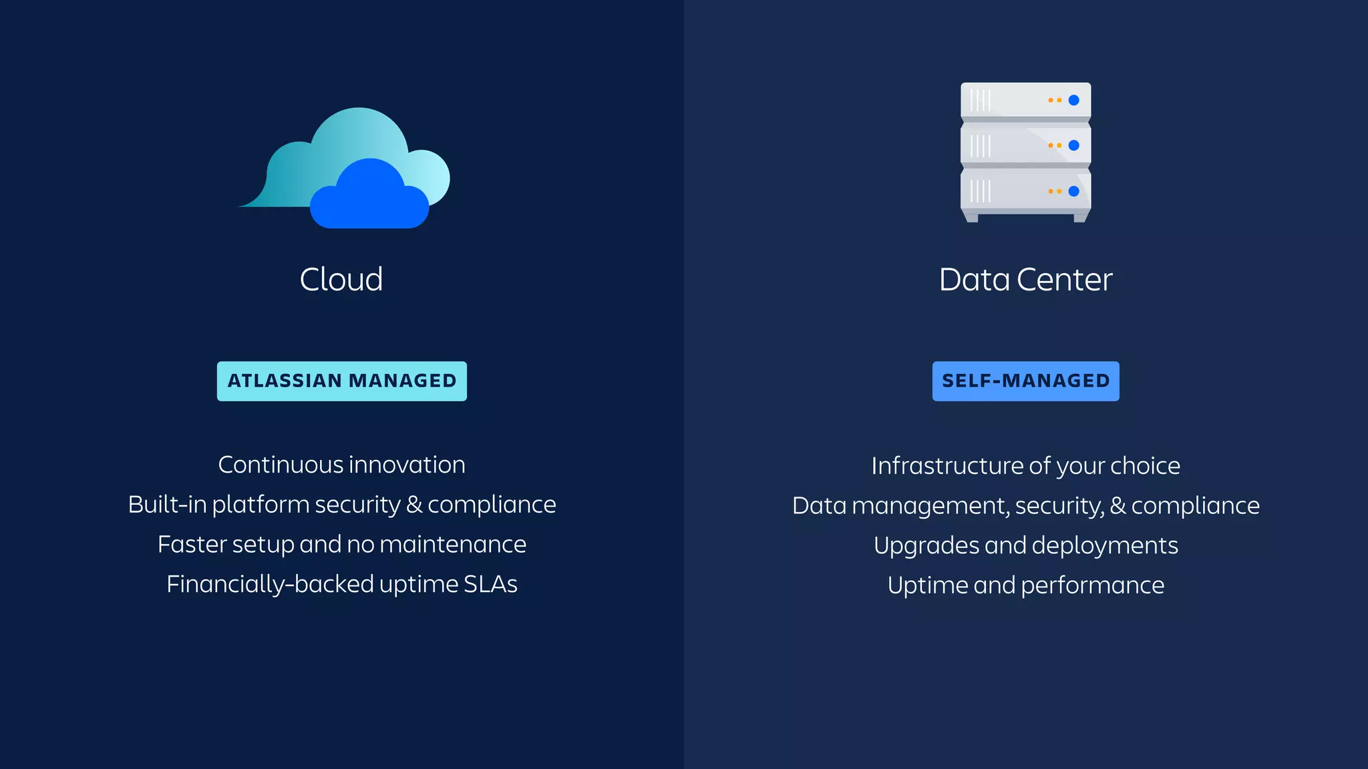1368x769 pixels.
Task: Click the cloud icon above Cloud
Action: (x=343, y=168)
